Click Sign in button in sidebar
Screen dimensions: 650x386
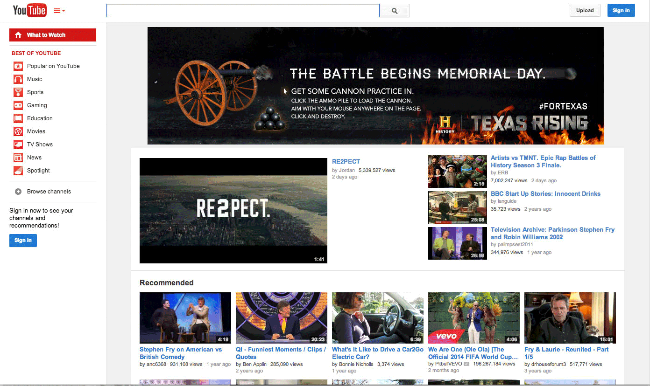(x=23, y=241)
